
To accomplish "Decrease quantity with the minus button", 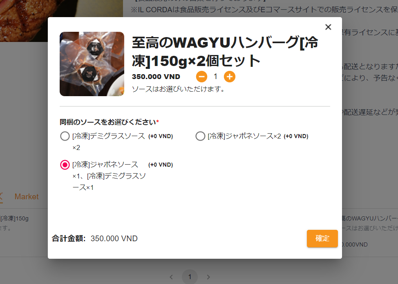I will (201, 77).
